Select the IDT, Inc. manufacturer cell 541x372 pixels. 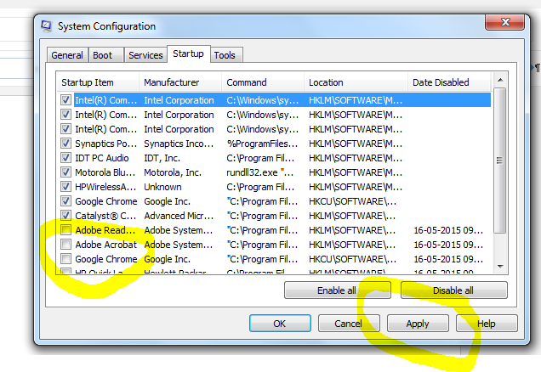pos(162,158)
